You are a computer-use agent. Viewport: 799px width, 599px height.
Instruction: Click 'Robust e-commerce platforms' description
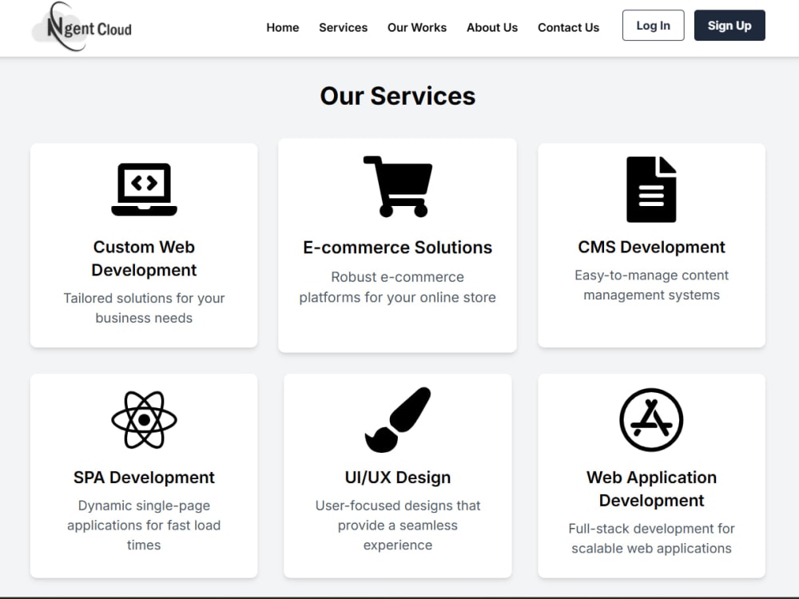[x=397, y=287]
